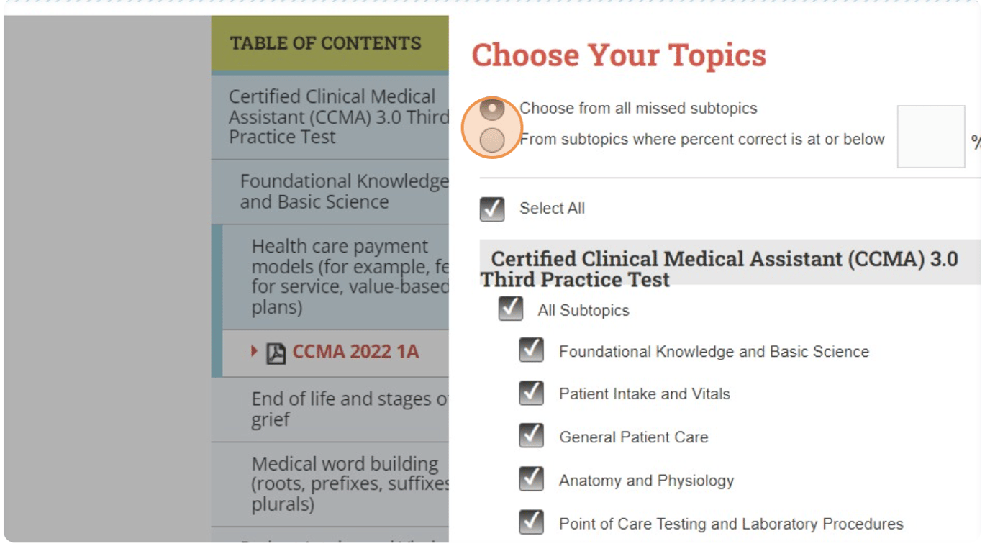
Task: Uncheck Foundational Knowledge and Basic Science checkbox
Action: click(532, 350)
